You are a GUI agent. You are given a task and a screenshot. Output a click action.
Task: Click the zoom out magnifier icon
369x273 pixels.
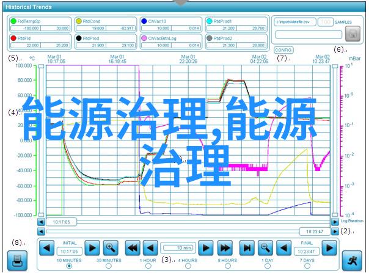tap(265, 247)
